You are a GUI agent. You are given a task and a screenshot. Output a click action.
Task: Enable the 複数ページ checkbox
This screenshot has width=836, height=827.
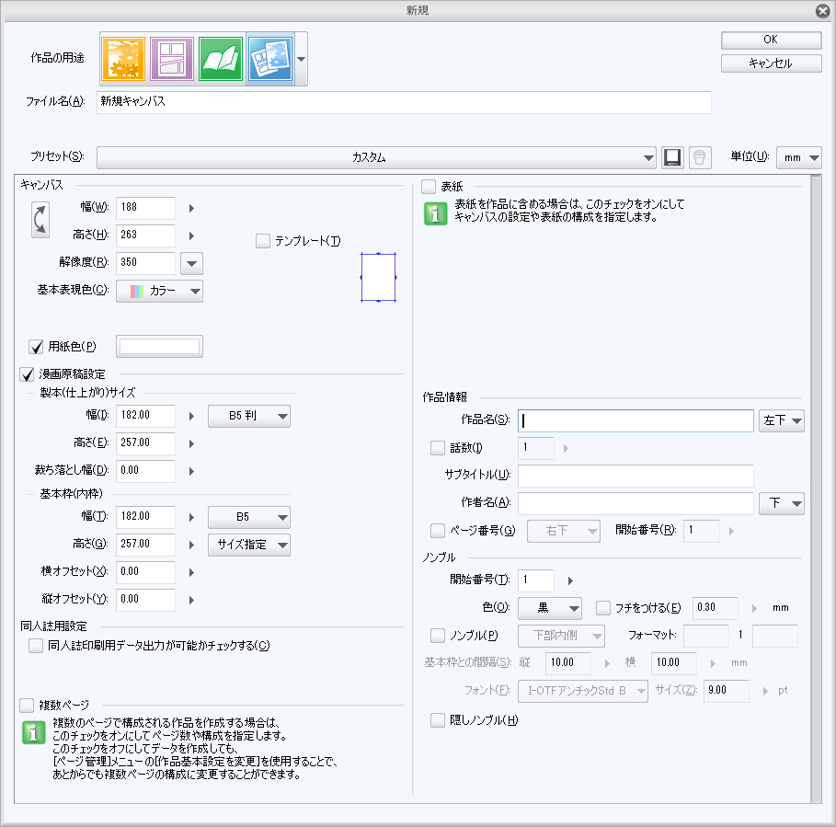(27, 706)
